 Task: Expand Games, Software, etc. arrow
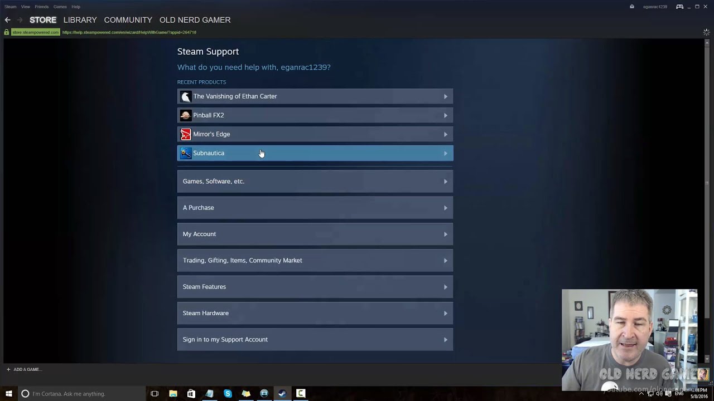coord(446,182)
